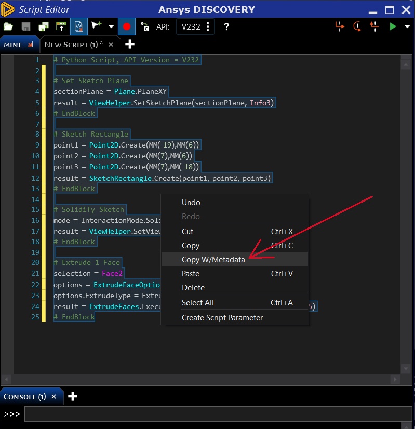Close the New Script (1) tab
The width and height of the screenshot is (415, 429).
(x=111, y=45)
